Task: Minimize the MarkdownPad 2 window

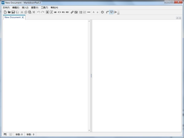Action: point(167,2)
